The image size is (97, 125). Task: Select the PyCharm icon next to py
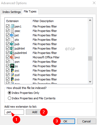click(x=12, y=66)
